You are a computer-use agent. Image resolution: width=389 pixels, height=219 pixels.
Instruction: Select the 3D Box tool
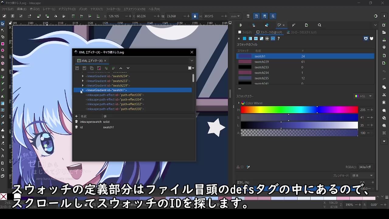pyautogui.click(x=3, y=63)
